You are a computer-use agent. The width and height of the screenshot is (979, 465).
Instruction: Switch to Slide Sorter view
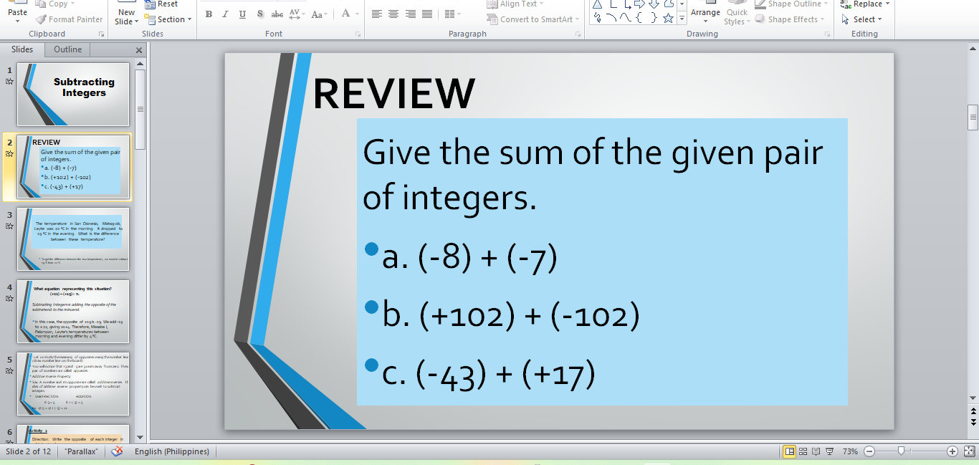[x=803, y=451]
